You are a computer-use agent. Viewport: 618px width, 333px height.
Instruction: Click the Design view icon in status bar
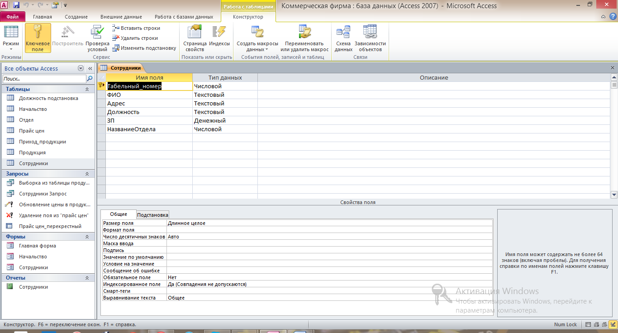[x=612, y=324]
